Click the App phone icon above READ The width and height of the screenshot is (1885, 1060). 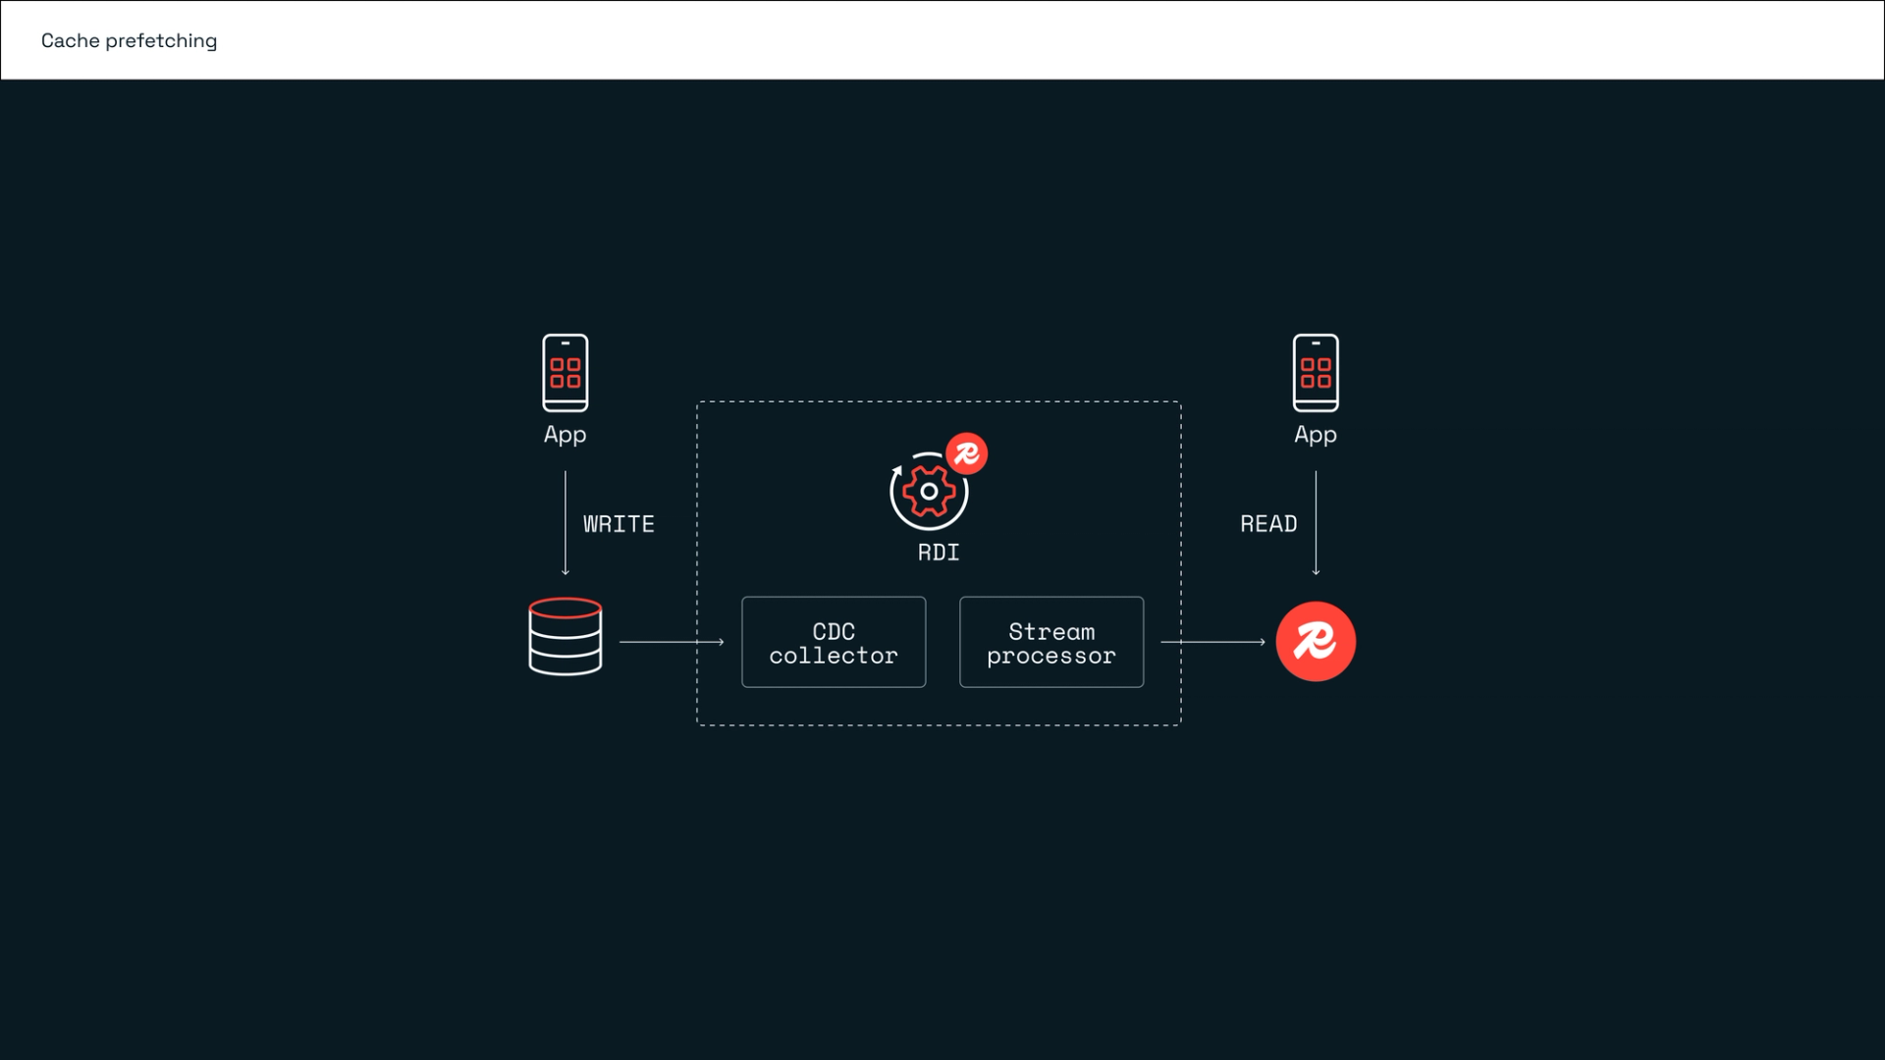[x=1316, y=373]
